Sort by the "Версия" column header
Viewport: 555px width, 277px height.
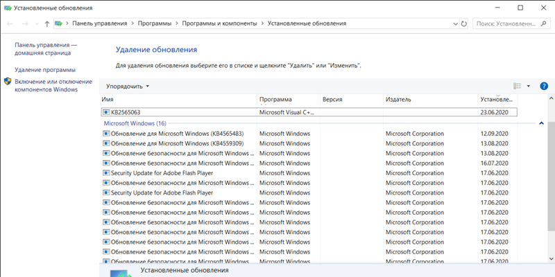[x=352, y=100]
